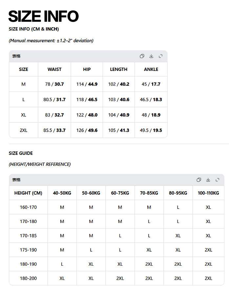
Task: Click the HEIGHT (CM) column header
Action: (28, 193)
